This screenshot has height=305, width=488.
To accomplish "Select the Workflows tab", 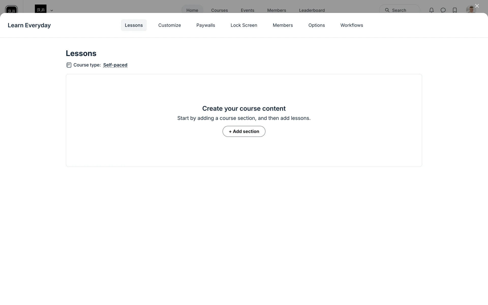I will (x=352, y=25).
